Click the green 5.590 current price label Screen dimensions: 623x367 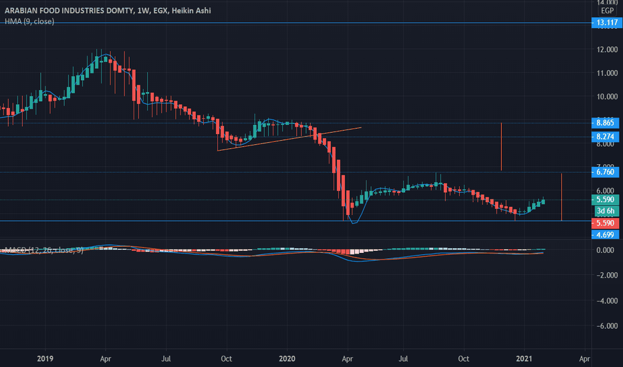pyautogui.click(x=605, y=200)
